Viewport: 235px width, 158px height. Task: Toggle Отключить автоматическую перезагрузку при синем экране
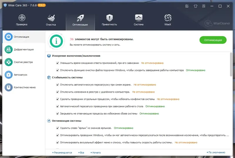pos(57,85)
